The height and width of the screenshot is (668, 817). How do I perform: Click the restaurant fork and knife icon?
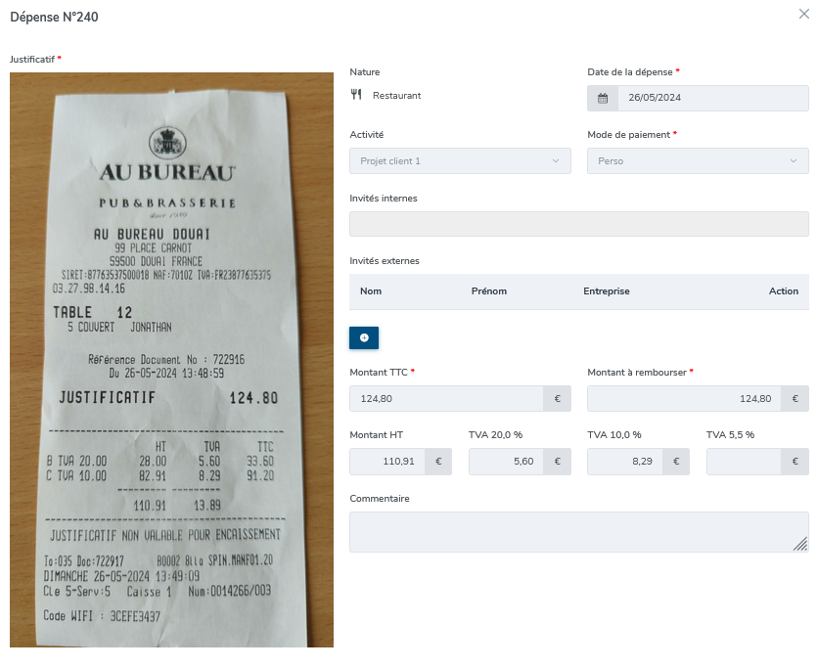tap(356, 95)
